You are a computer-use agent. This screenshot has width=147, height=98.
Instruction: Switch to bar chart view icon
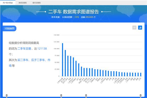coord(140,28)
